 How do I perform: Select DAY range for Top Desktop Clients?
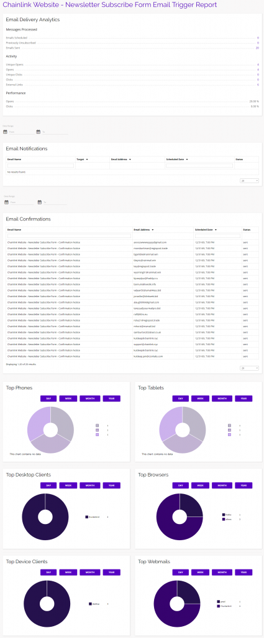click(48, 485)
